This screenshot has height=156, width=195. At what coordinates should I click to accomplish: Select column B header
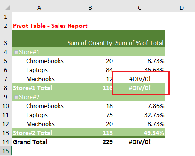coord(90,8)
